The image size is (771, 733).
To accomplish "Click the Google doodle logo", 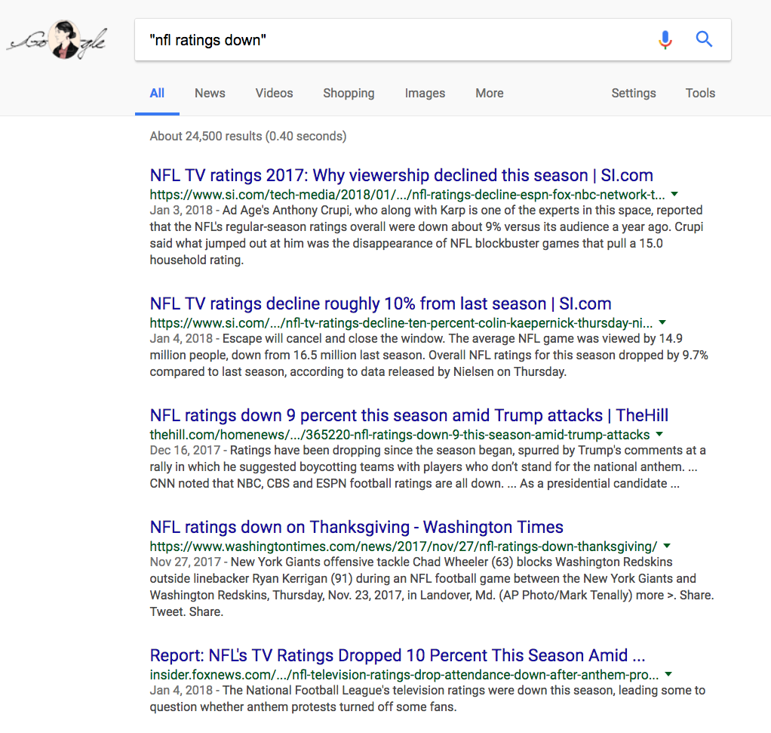I will 57,40.
